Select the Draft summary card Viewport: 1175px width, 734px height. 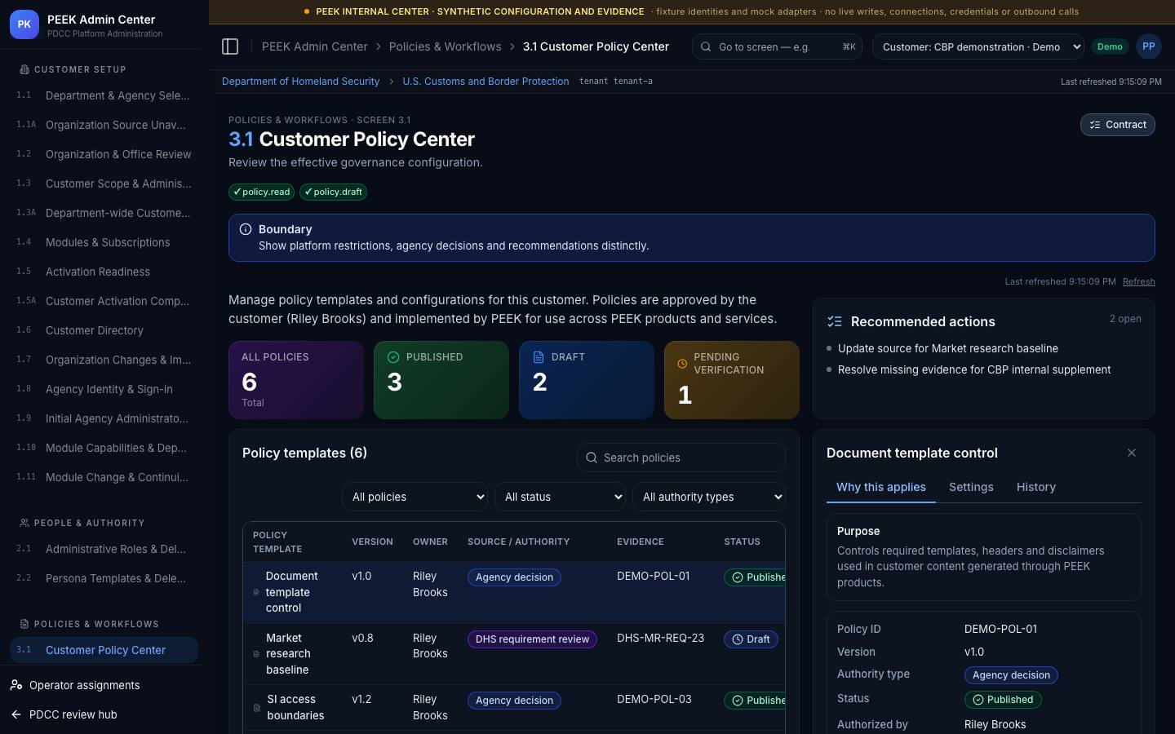click(x=587, y=380)
